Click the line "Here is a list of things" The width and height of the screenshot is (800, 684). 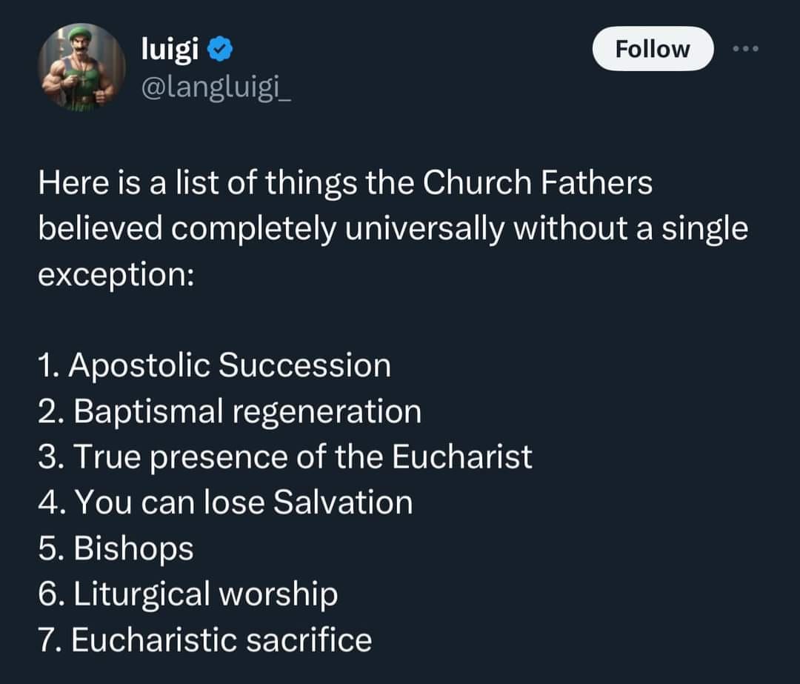(345, 183)
